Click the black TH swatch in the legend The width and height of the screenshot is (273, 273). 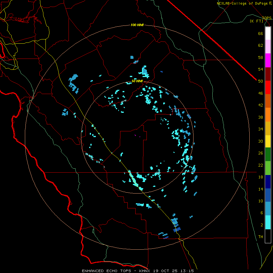point(268,236)
